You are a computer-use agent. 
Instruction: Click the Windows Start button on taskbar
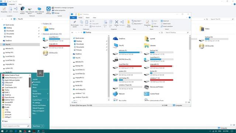point(2,131)
